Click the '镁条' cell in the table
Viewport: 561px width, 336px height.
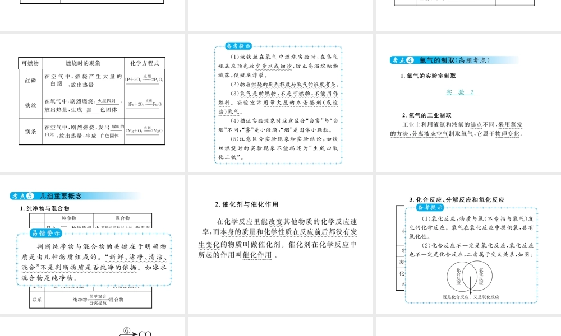coord(30,132)
